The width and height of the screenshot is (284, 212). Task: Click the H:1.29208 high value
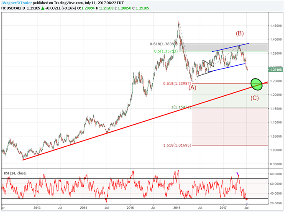[x=105, y=8]
